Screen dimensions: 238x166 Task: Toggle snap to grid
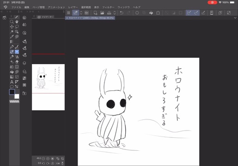203,13
